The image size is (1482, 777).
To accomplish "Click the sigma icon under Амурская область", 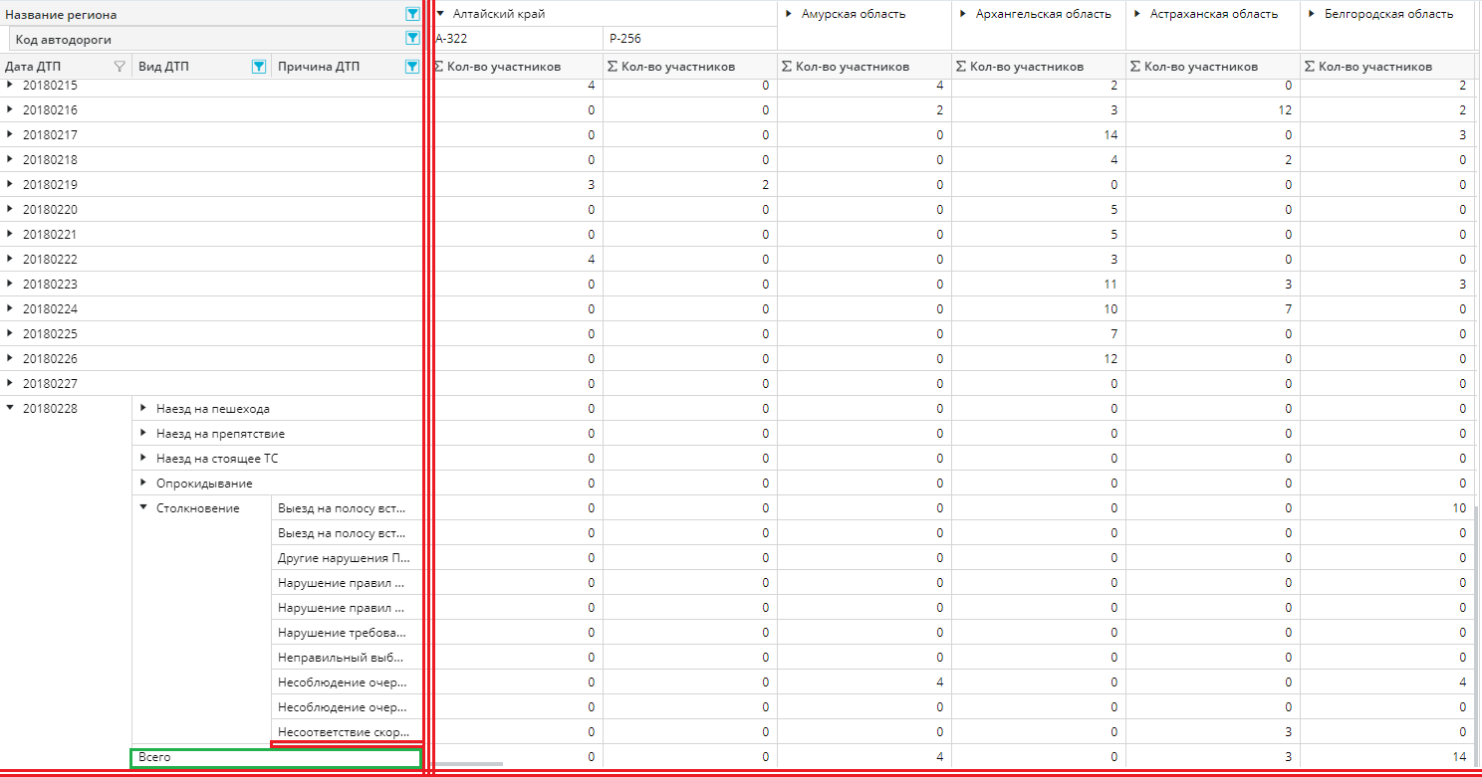I will click(787, 67).
